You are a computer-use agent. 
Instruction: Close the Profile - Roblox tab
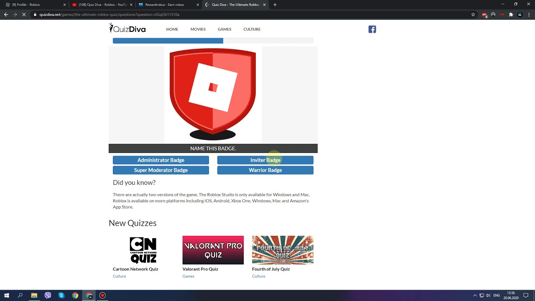tap(64, 5)
